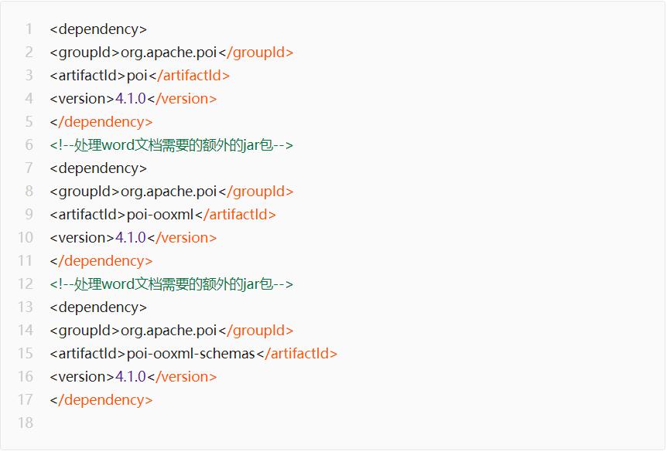Image resolution: width=667 pixels, height=465 pixels.
Task: Click the Chinese comment on line 6
Action: pos(172,145)
